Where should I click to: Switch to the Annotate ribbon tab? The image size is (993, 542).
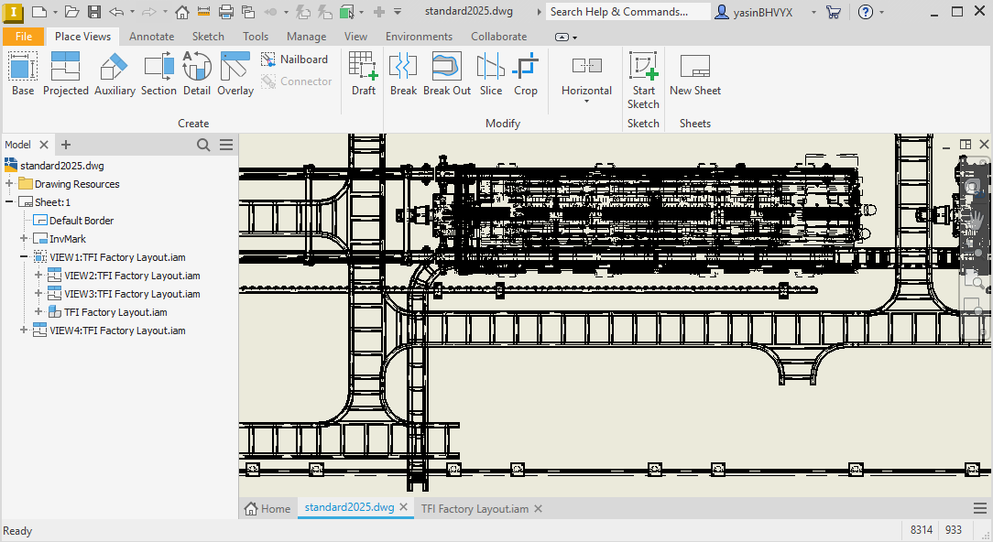(x=151, y=36)
